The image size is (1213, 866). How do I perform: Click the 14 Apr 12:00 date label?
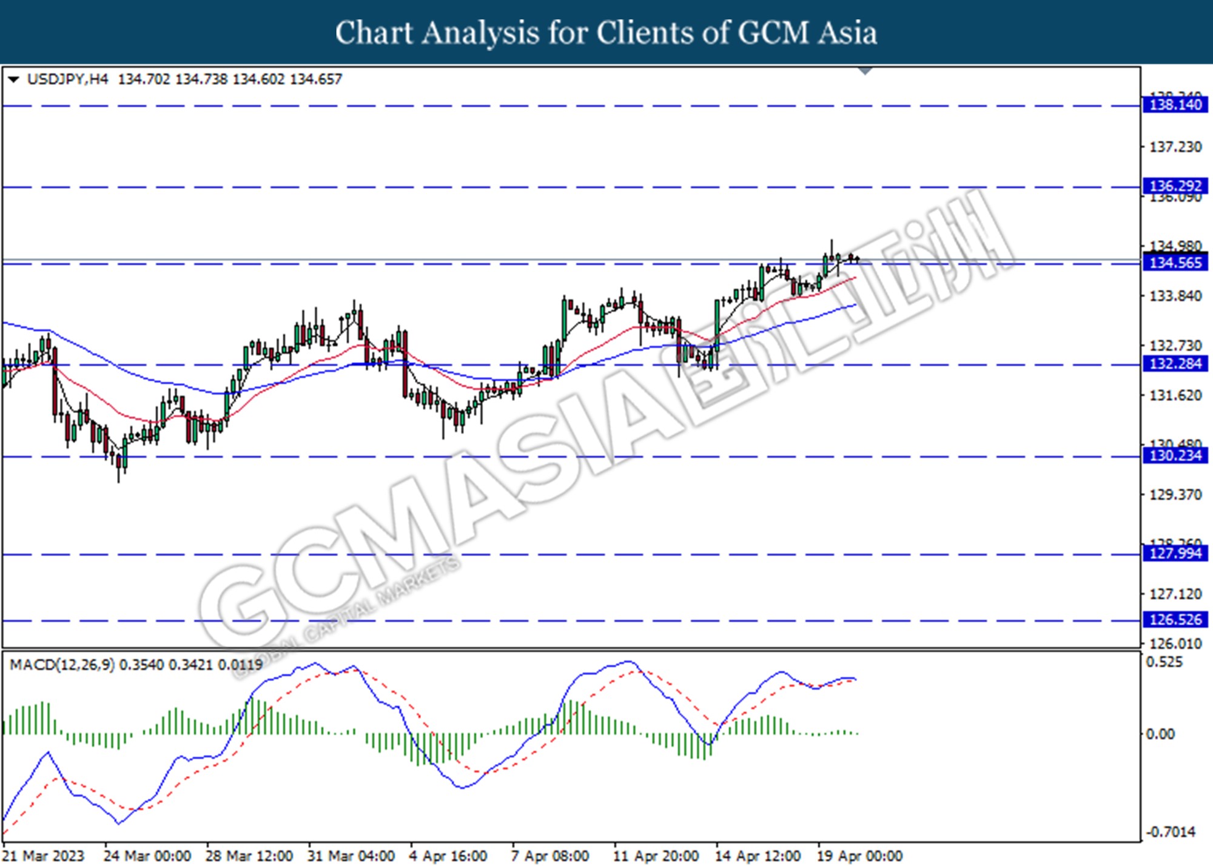758,856
